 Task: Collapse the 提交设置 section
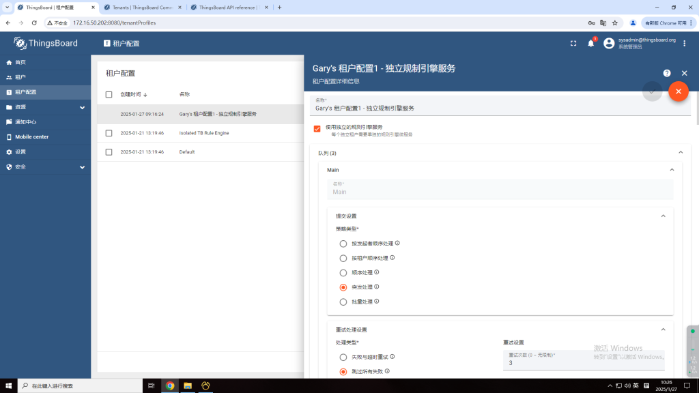(663, 216)
